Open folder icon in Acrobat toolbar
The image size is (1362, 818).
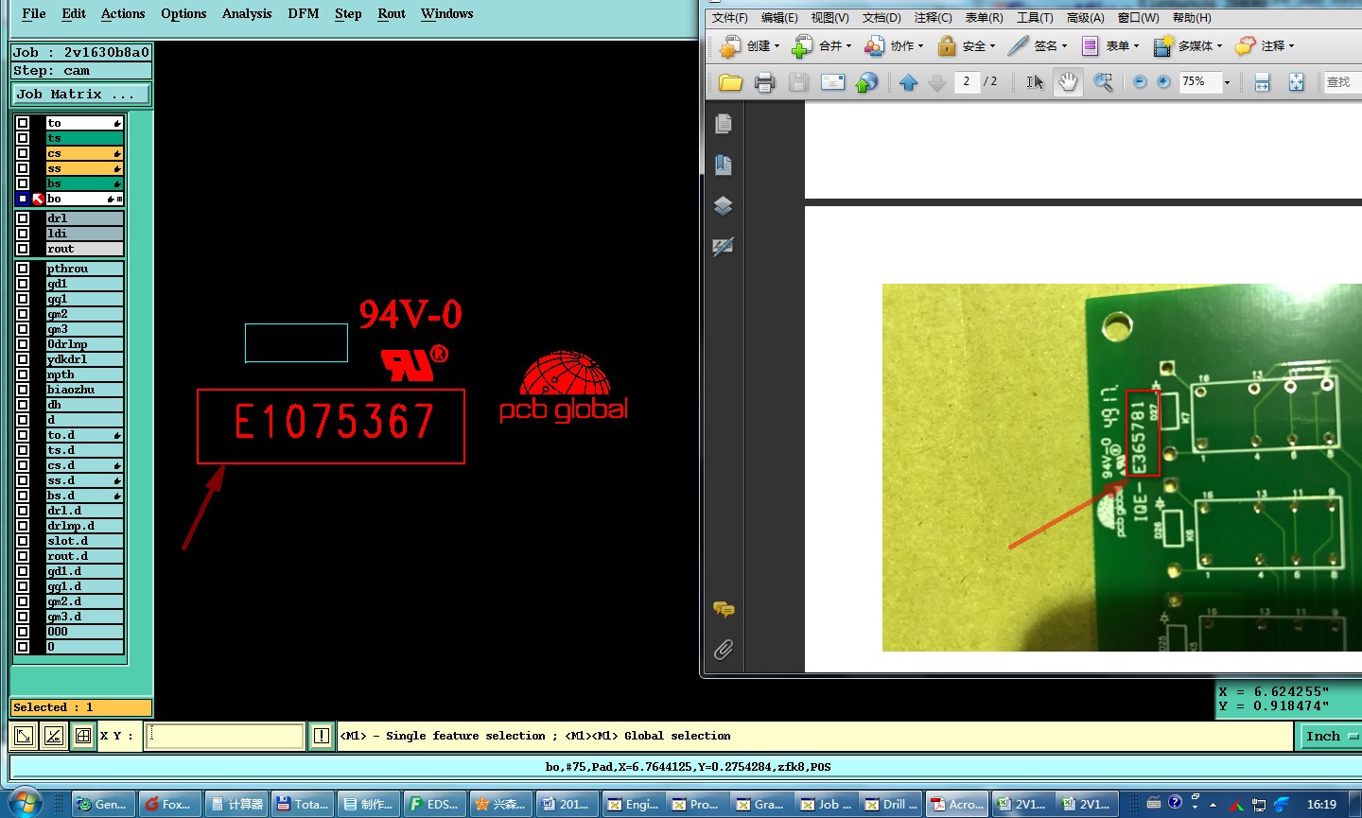(730, 82)
